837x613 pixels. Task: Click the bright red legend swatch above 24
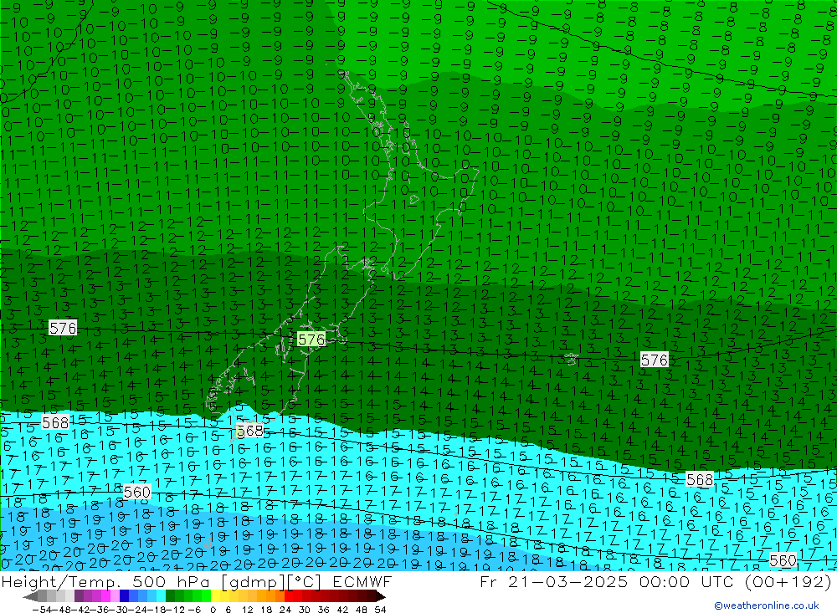(x=289, y=596)
